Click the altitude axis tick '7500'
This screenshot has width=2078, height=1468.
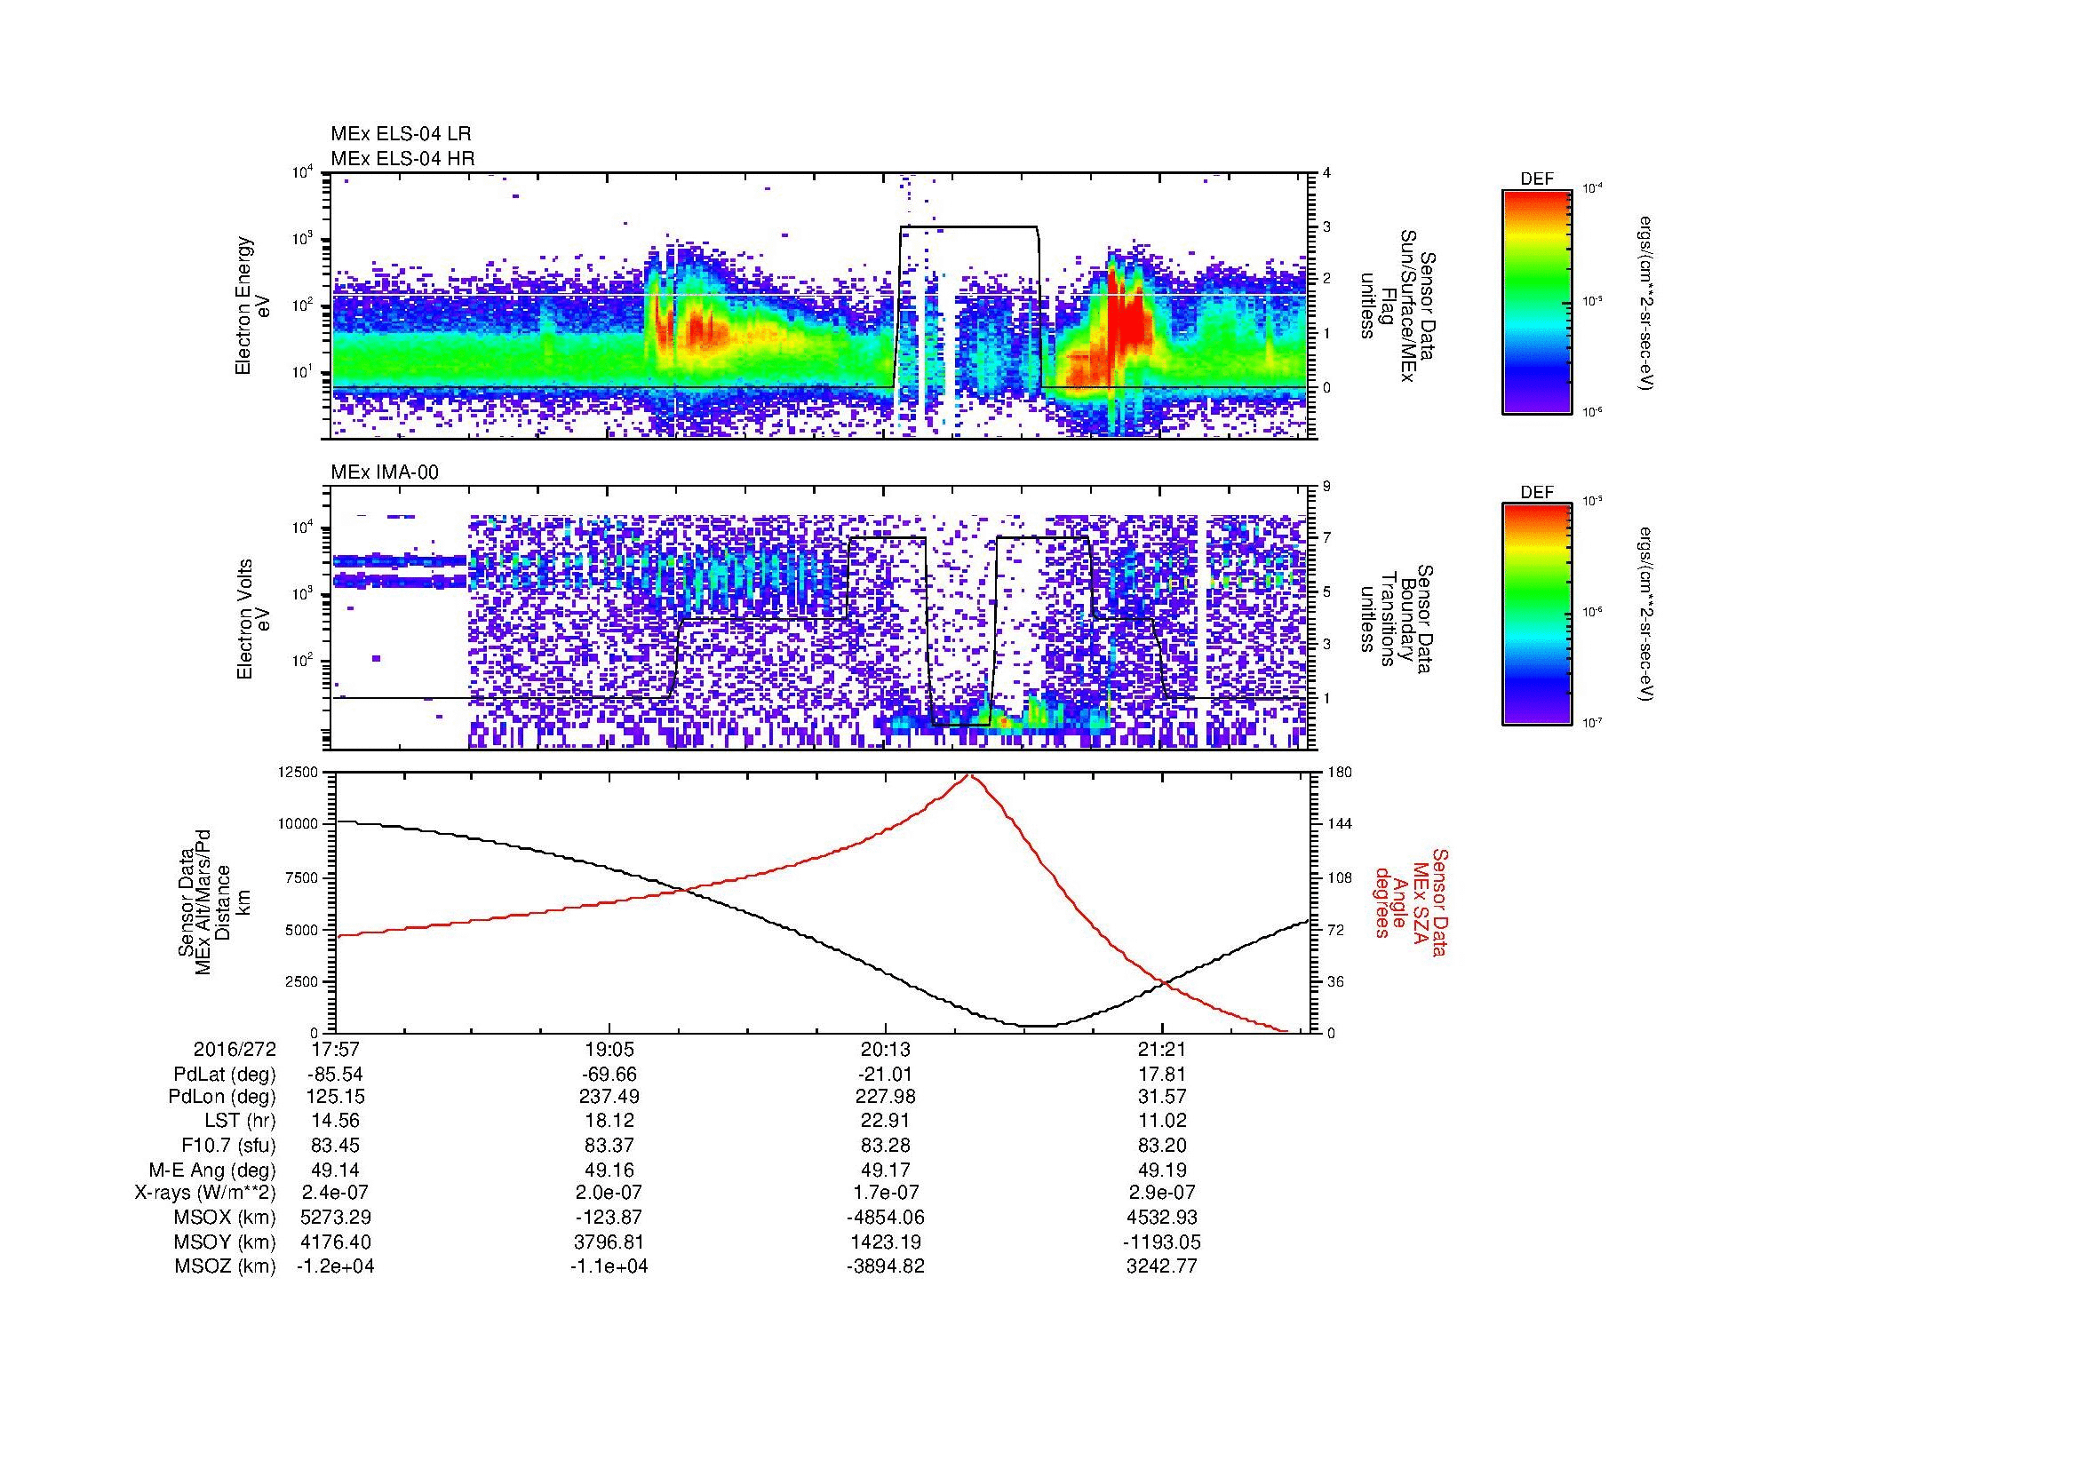(302, 877)
